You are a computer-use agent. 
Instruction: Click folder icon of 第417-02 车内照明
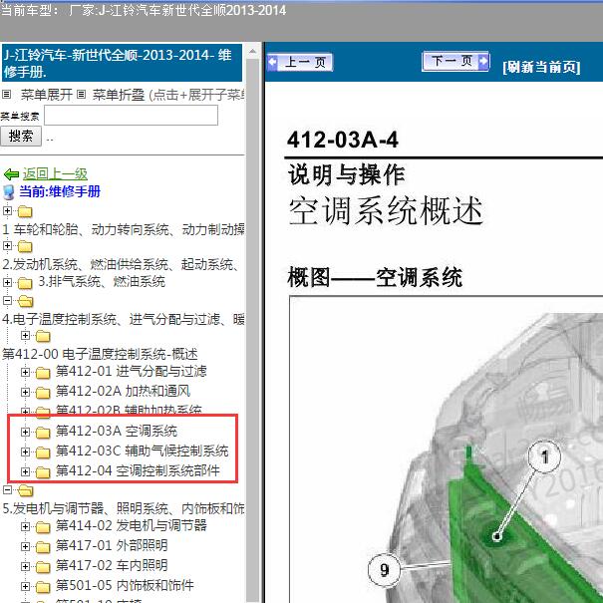pos(43,567)
